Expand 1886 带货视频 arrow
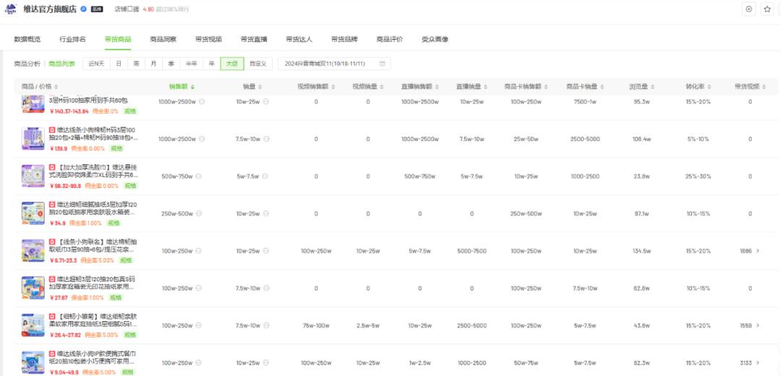The height and width of the screenshot is (376, 781). click(758, 251)
